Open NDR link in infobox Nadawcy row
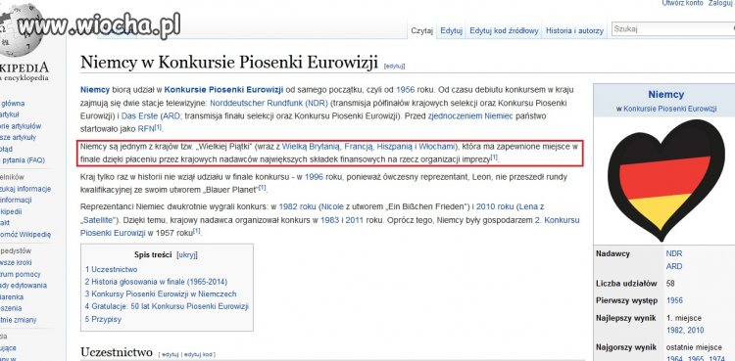The width and height of the screenshot is (735, 361). (x=673, y=253)
